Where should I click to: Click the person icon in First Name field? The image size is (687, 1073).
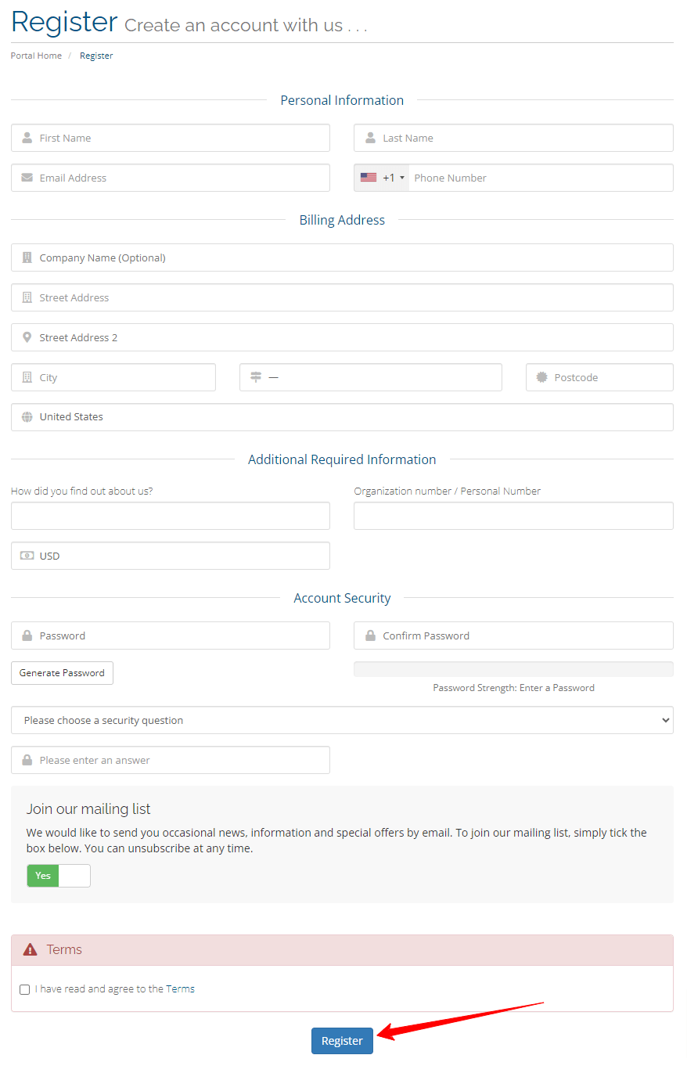(x=27, y=138)
